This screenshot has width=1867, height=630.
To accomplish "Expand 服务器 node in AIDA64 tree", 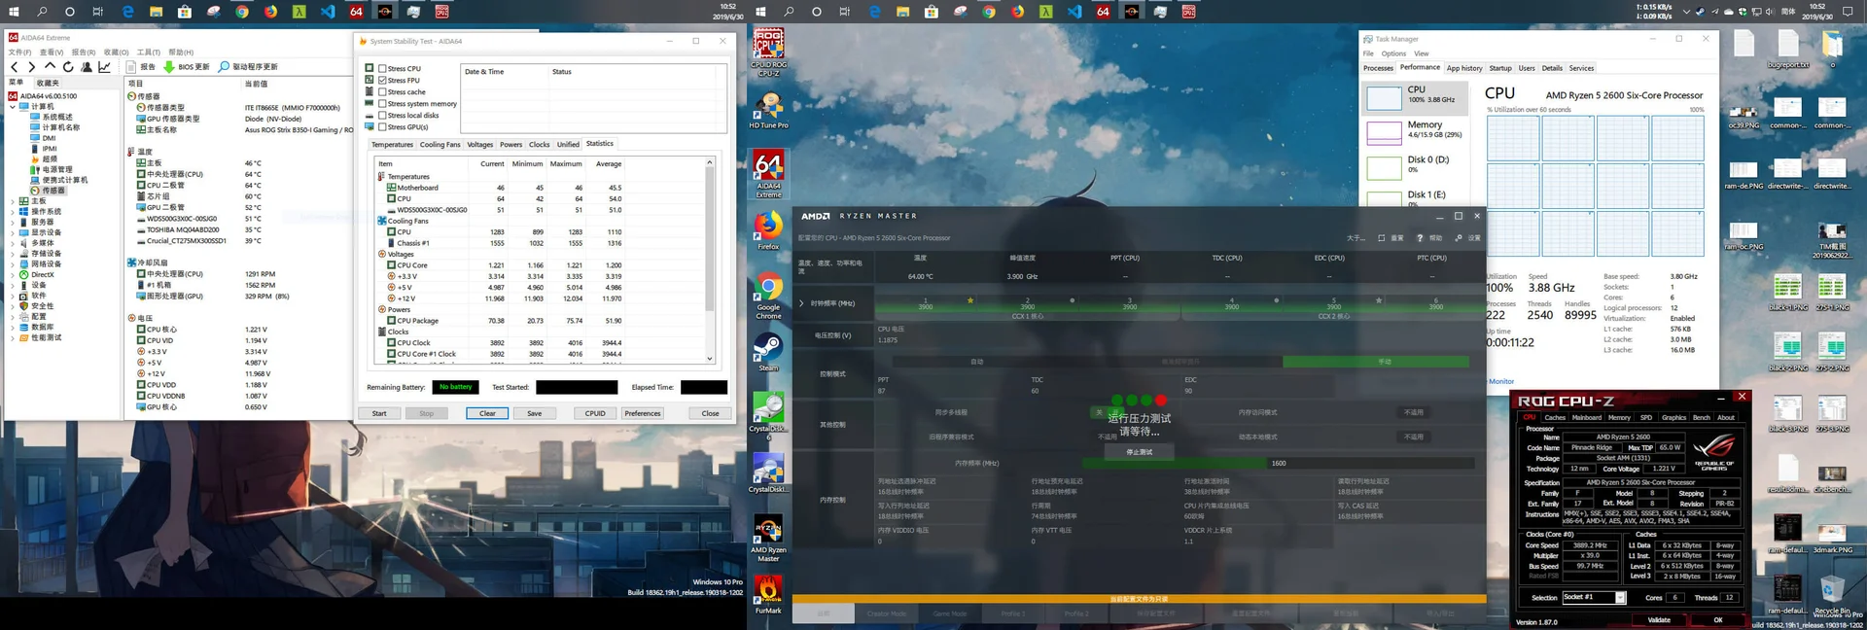I will [x=13, y=222].
